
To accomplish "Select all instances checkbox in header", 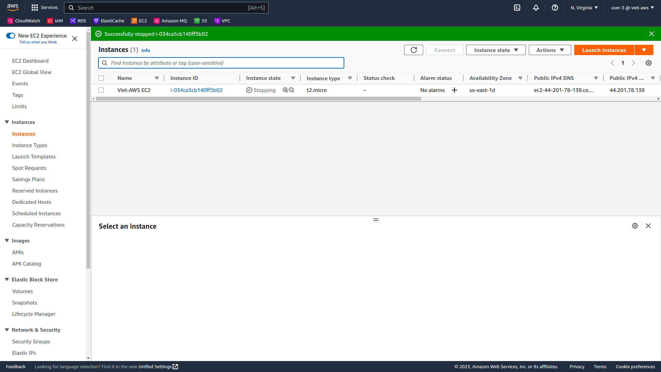I will click(101, 78).
